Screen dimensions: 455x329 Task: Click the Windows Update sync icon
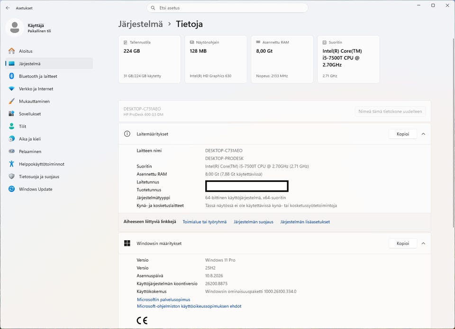tap(11, 189)
